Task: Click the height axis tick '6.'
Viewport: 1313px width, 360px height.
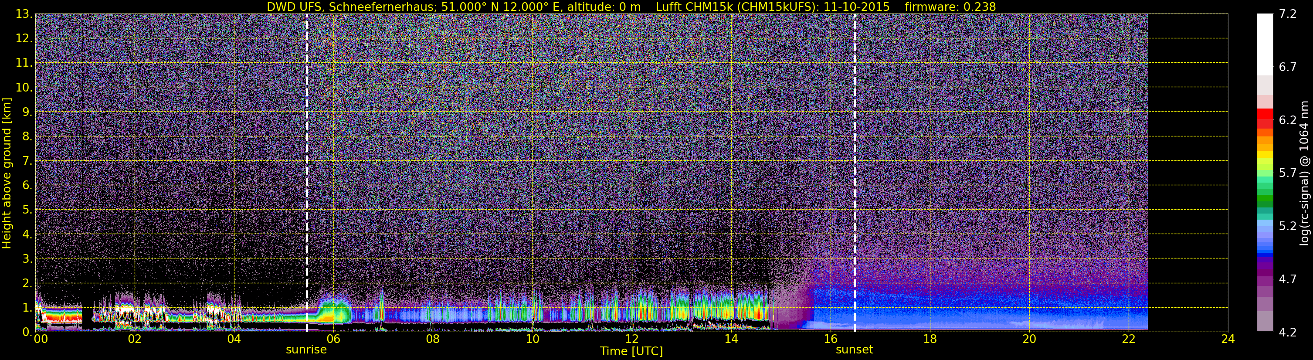Action: tap(27, 186)
